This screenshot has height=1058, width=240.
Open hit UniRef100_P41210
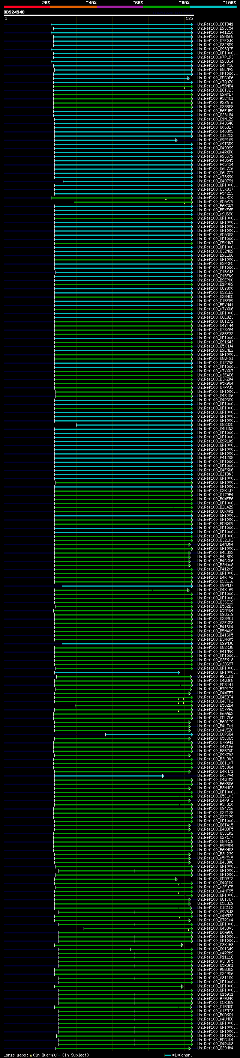(215, 32)
